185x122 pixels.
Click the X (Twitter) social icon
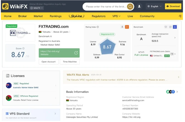tap(170, 92)
